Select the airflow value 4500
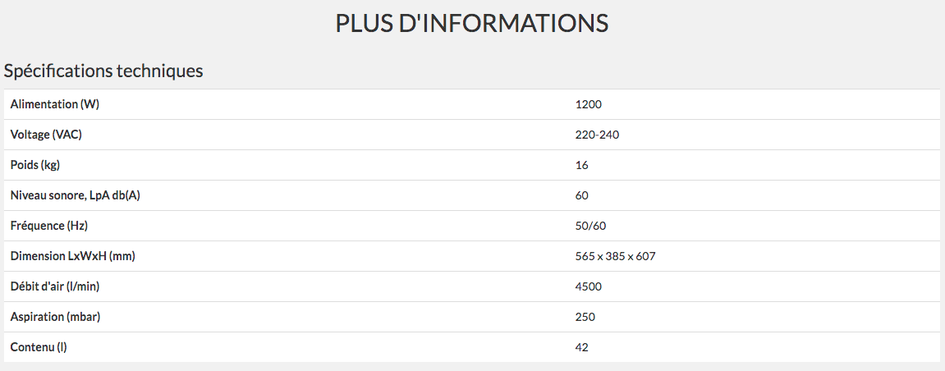The height and width of the screenshot is (371, 945). pos(588,286)
